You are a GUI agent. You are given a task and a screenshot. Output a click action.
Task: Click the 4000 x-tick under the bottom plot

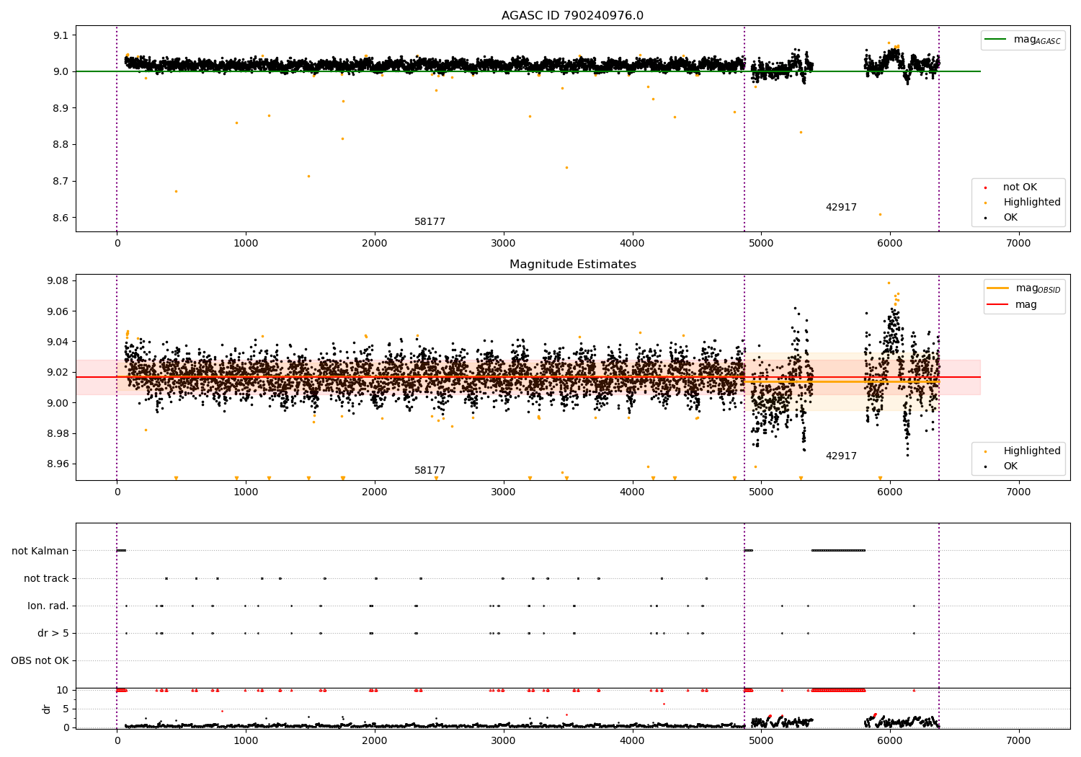click(632, 740)
